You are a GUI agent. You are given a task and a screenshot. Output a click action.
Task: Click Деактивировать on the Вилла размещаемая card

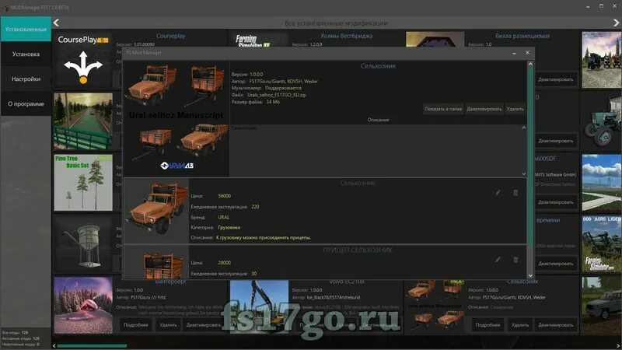(x=555, y=79)
